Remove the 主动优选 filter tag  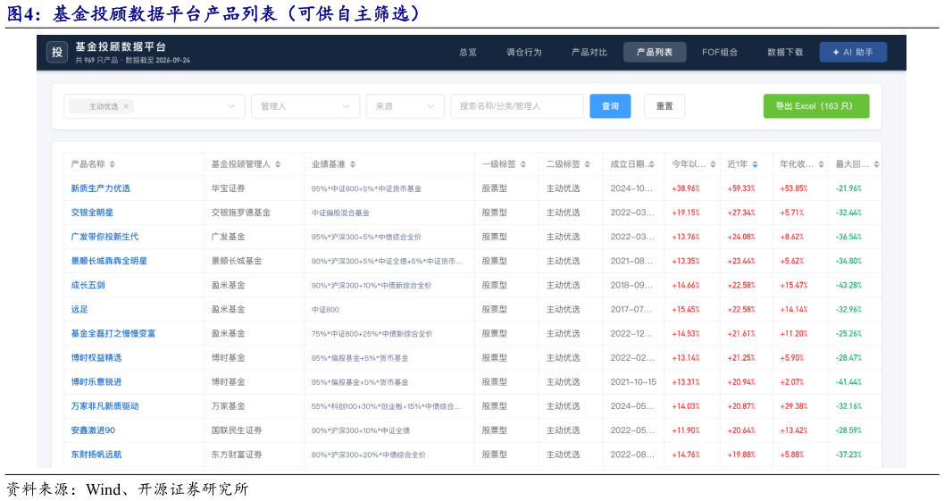126,106
